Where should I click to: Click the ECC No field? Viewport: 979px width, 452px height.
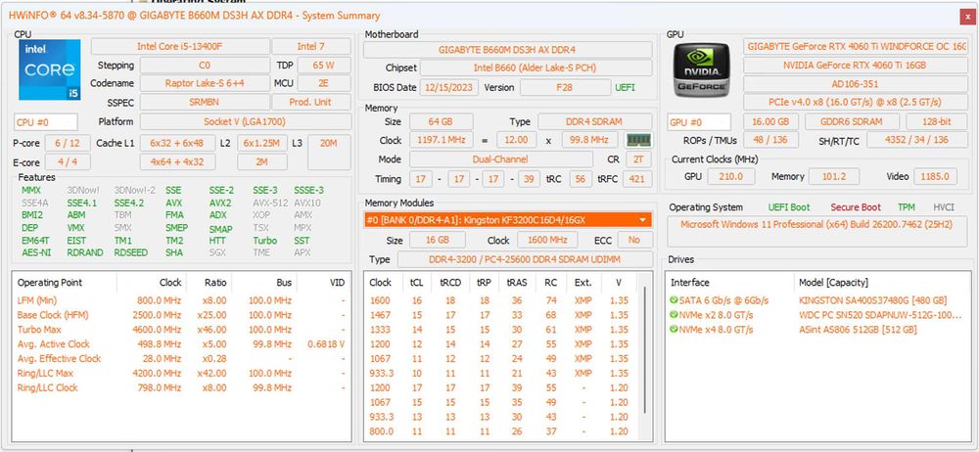(634, 240)
